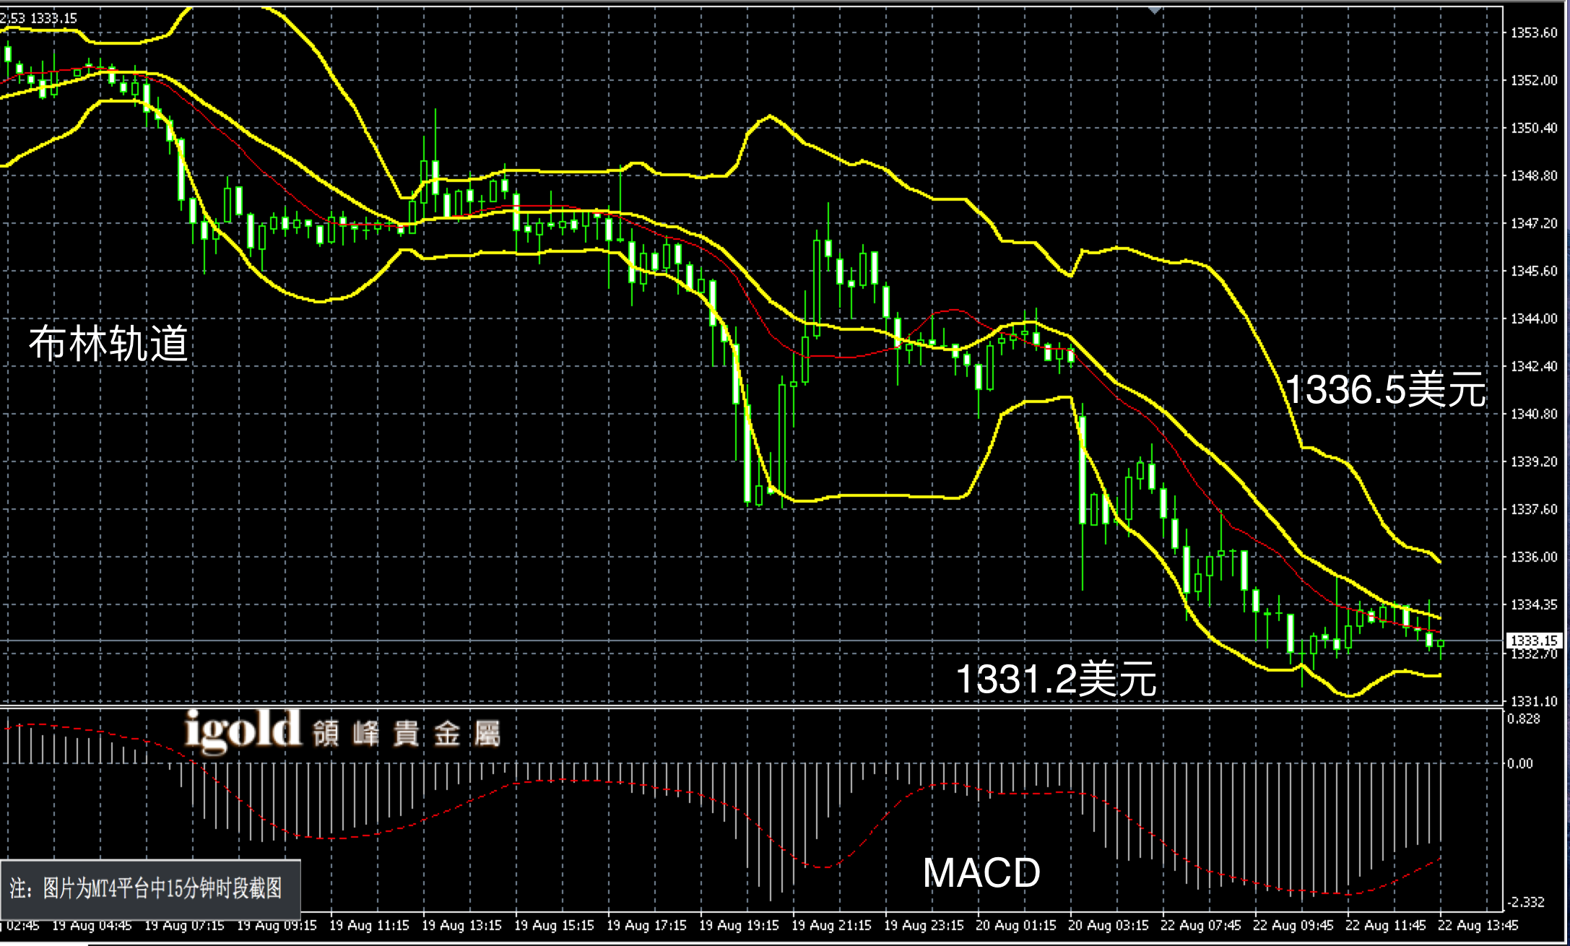Click the OHLC readout in top-left corner

39,18
